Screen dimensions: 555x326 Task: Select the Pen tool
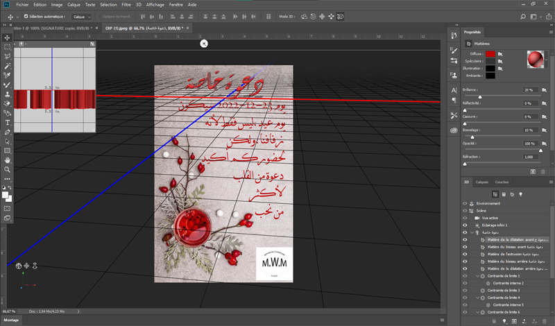(x=7, y=132)
